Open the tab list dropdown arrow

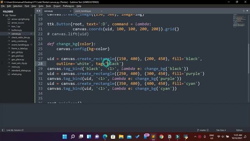point(247,11)
